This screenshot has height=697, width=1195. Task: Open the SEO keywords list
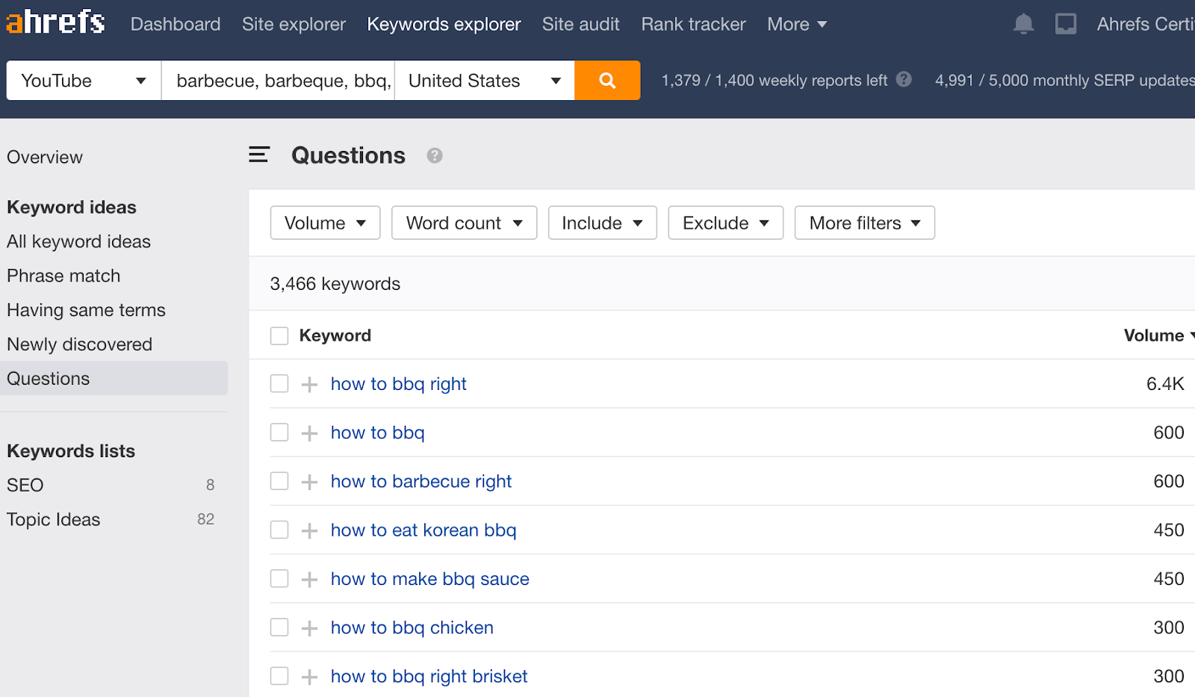(25, 484)
